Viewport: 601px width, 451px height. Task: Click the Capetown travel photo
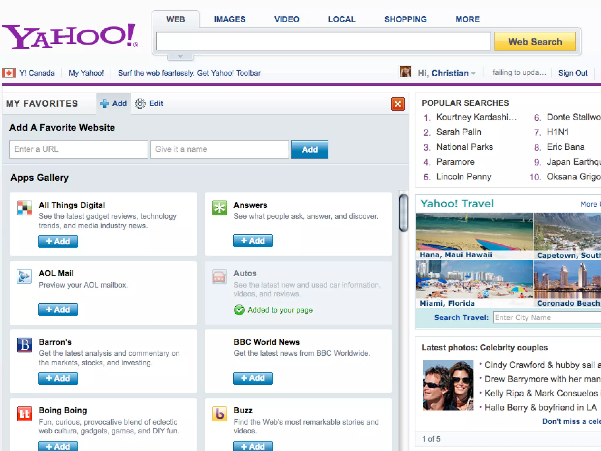[567, 231]
